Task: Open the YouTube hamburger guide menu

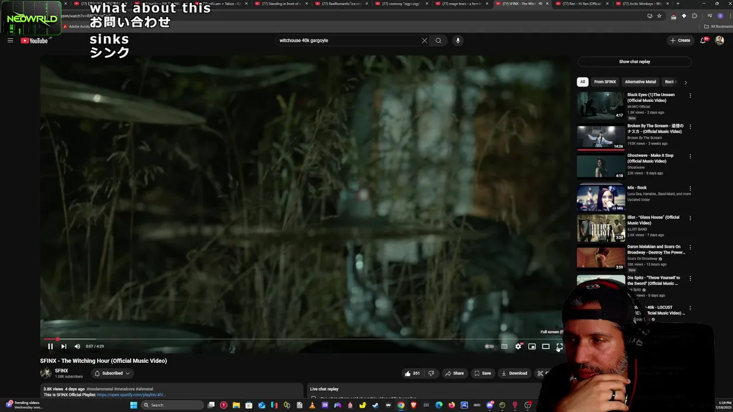Action: [10, 41]
